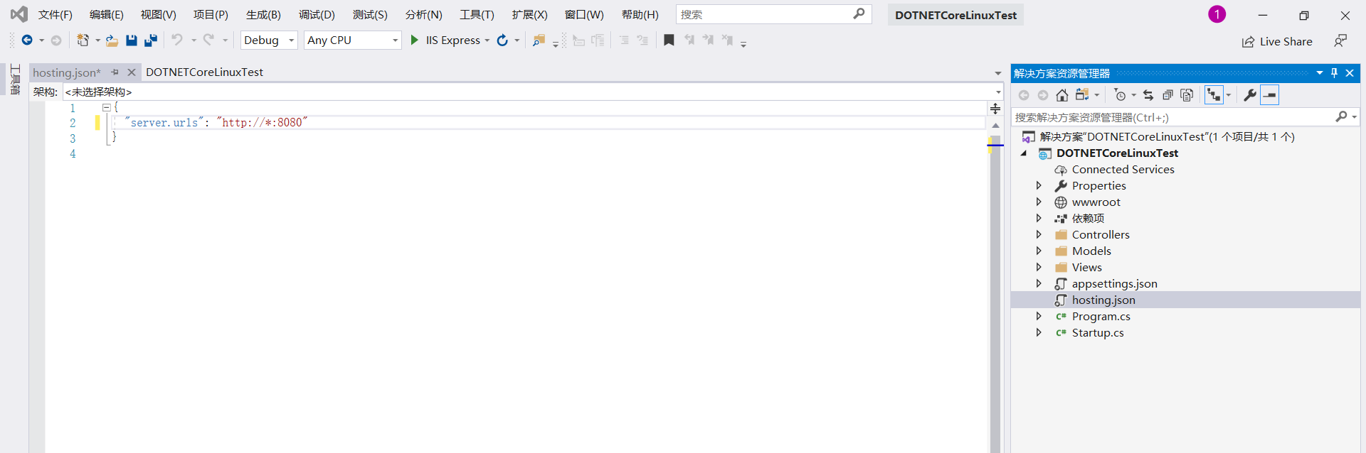This screenshot has height=453, width=1366.
Task: Open the notifications badge showing 1
Action: point(1217,14)
